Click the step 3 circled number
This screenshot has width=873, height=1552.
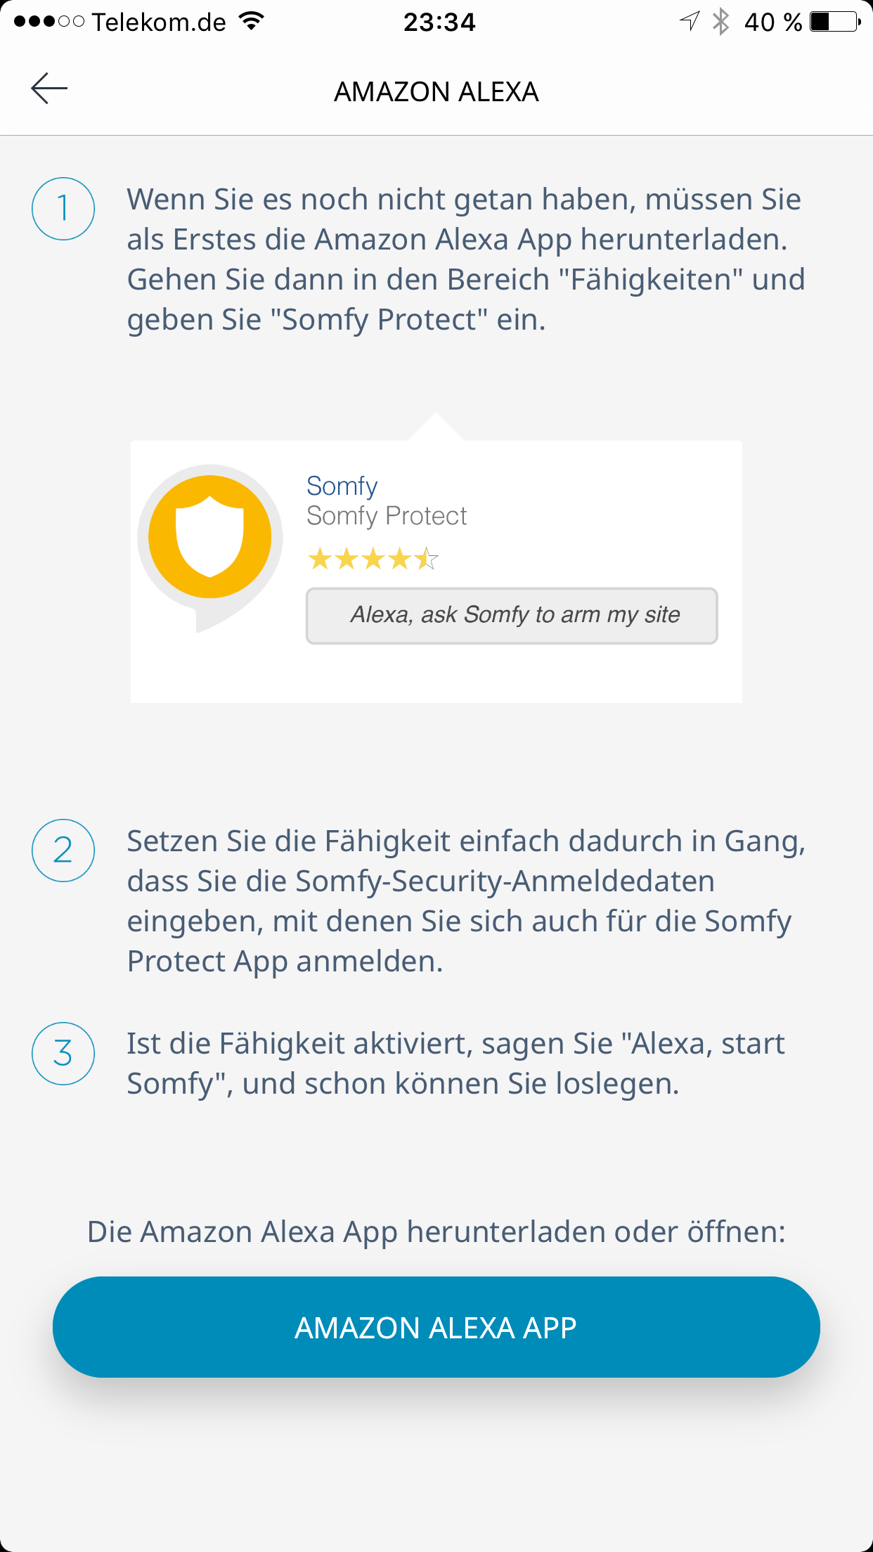tap(63, 1053)
